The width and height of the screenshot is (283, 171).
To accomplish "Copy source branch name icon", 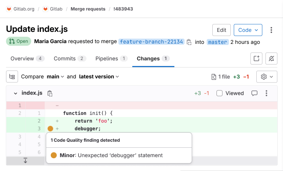I will (x=189, y=42).
